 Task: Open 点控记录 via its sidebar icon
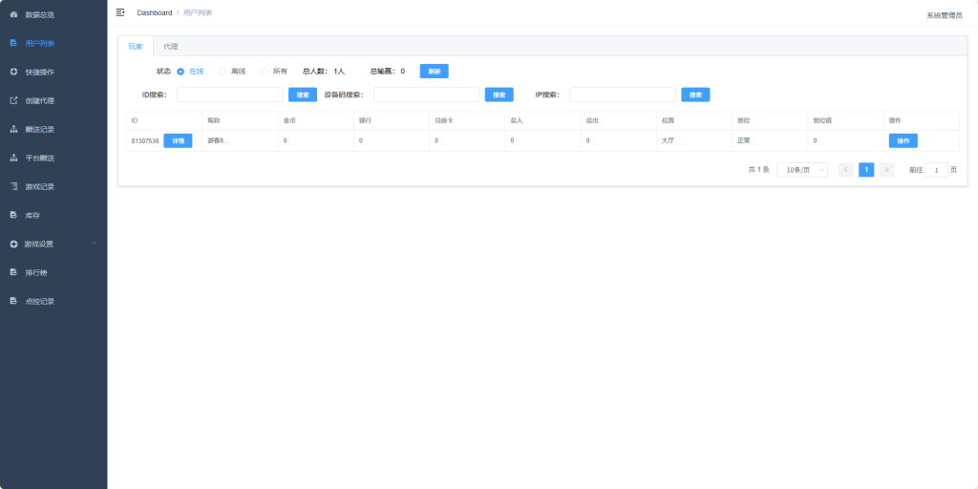pyautogui.click(x=13, y=301)
